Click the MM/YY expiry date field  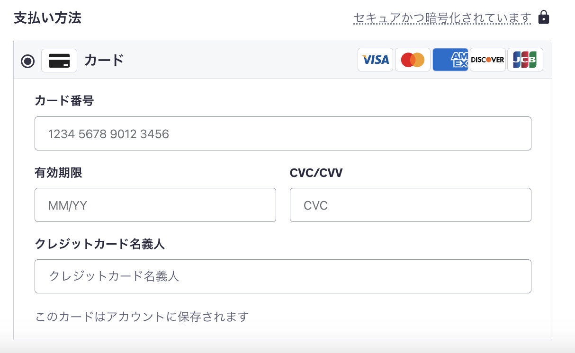(155, 205)
